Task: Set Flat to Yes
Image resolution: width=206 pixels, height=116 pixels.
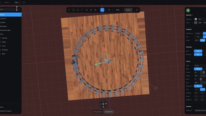Action: pyautogui.click(x=198, y=37)
